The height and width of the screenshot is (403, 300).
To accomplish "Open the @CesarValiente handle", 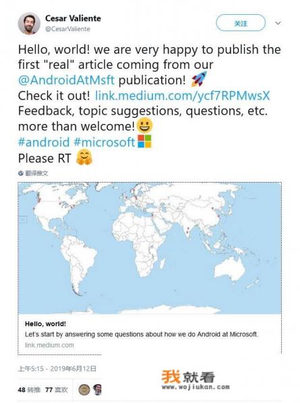I will [67, 29].
